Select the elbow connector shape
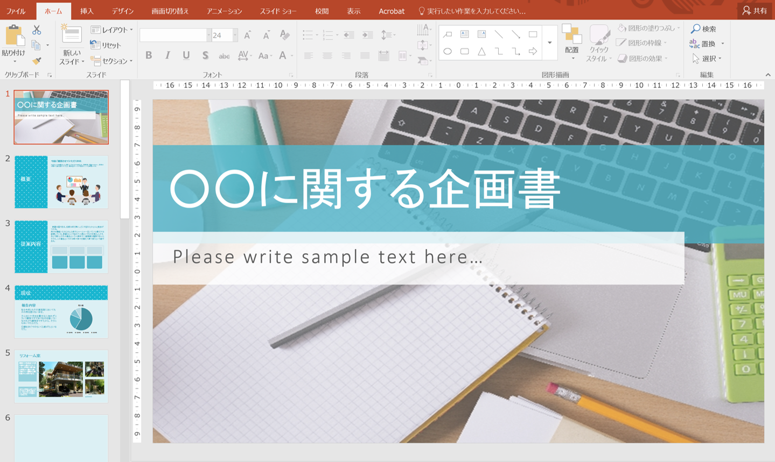The image size is (775, 462). 499,52
